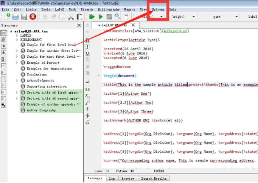Expand 'Sample for another first lev' section
The height and width of the screenshot is (183, 258).
pos(17,51)
